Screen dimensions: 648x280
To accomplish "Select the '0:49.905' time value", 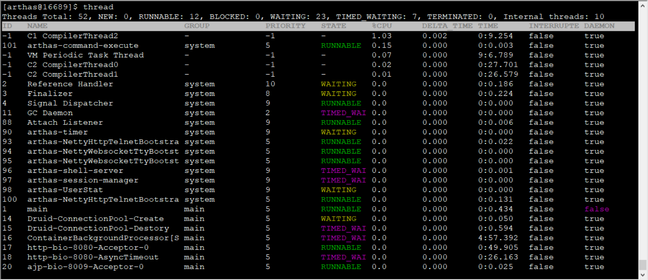I will click(498, 248).
